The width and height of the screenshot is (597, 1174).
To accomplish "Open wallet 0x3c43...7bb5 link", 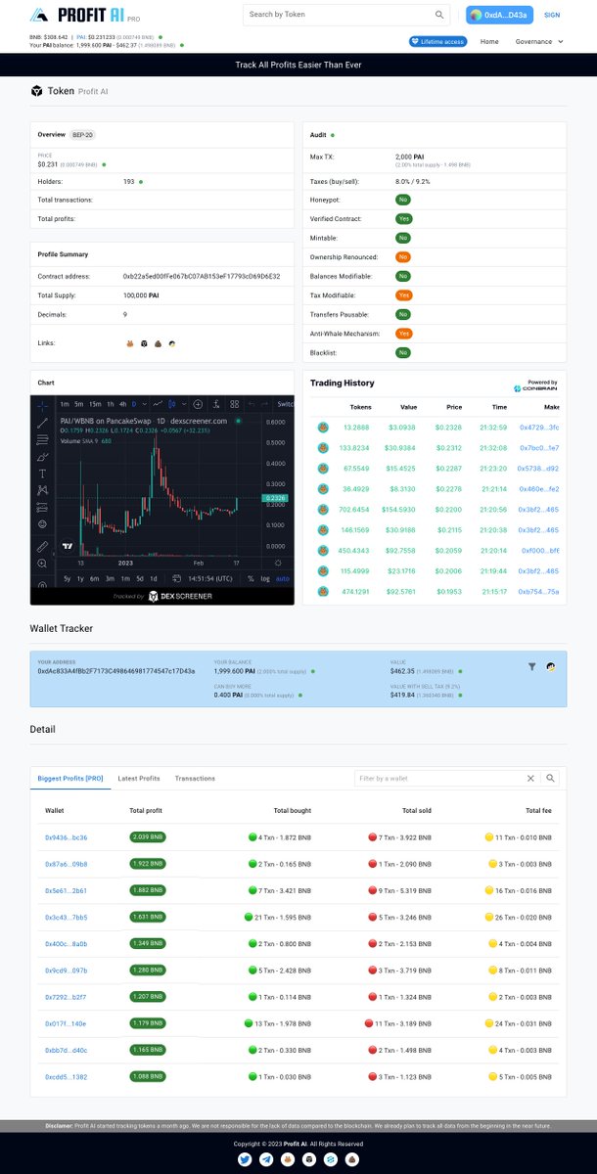I will pos(66,917).
